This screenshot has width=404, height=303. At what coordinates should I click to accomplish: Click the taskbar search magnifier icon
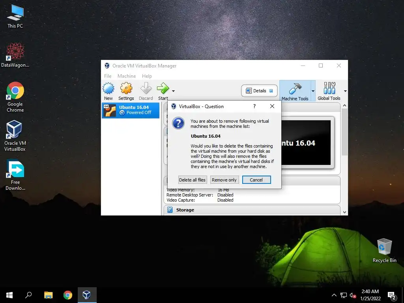pyautogui.click(x=28, y=295)
